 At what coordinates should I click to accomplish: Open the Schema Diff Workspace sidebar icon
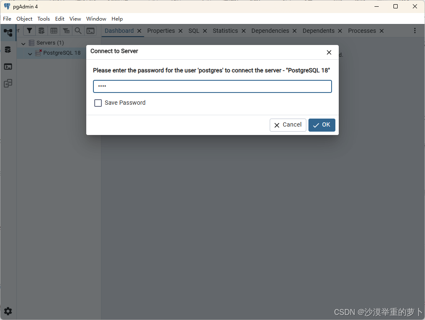pyautogui.click(x=8, y=83)
